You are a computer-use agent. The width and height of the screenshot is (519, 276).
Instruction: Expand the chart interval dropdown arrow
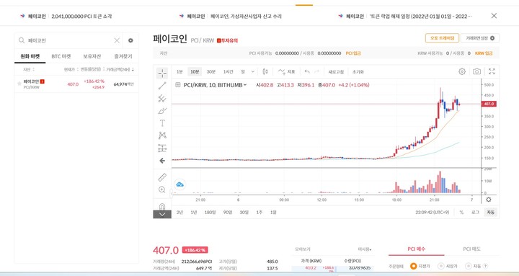click(253, 72)
